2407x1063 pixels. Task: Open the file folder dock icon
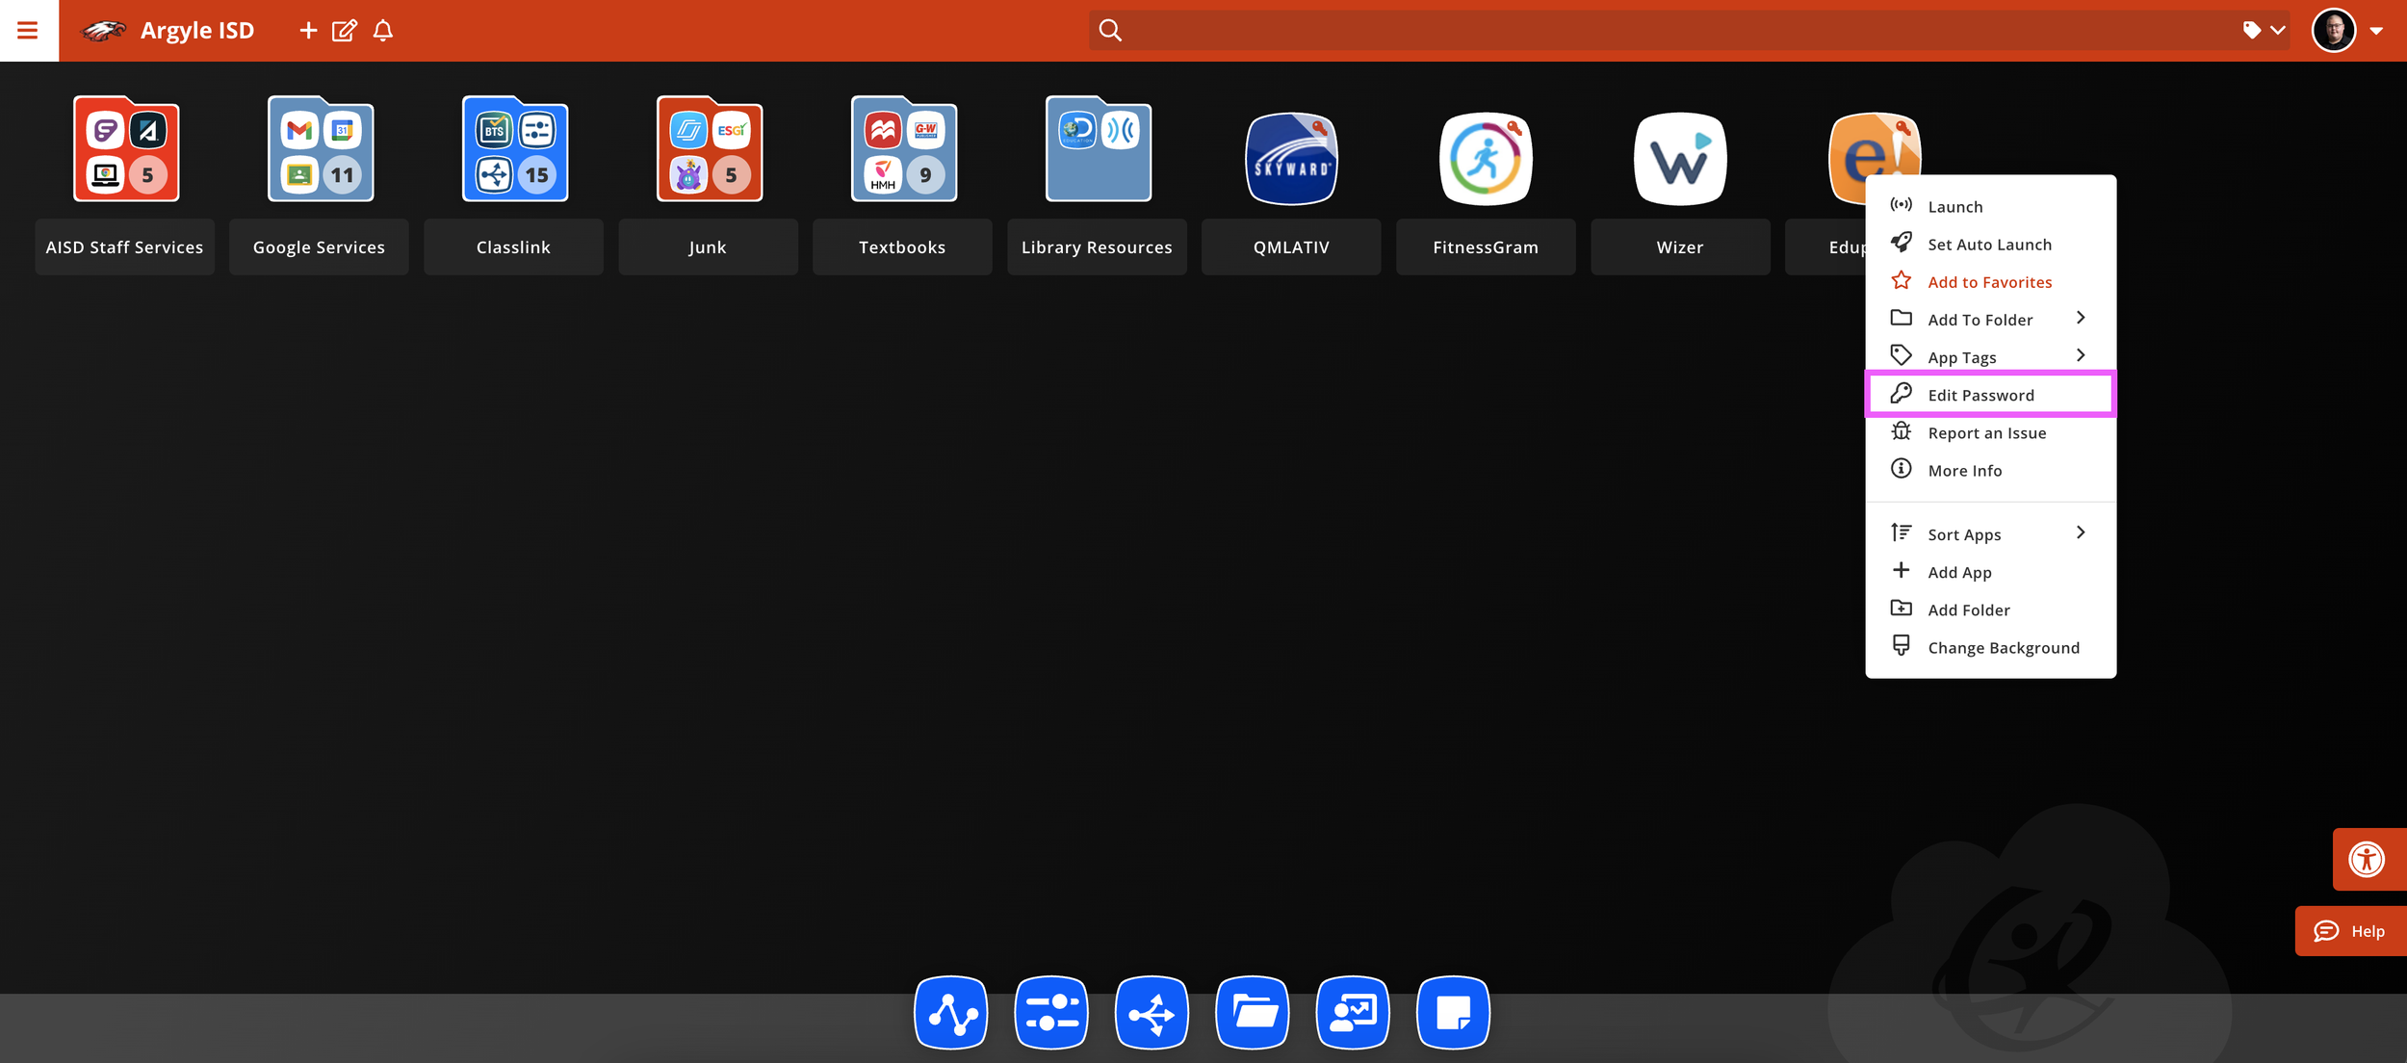point(1253,1012)
